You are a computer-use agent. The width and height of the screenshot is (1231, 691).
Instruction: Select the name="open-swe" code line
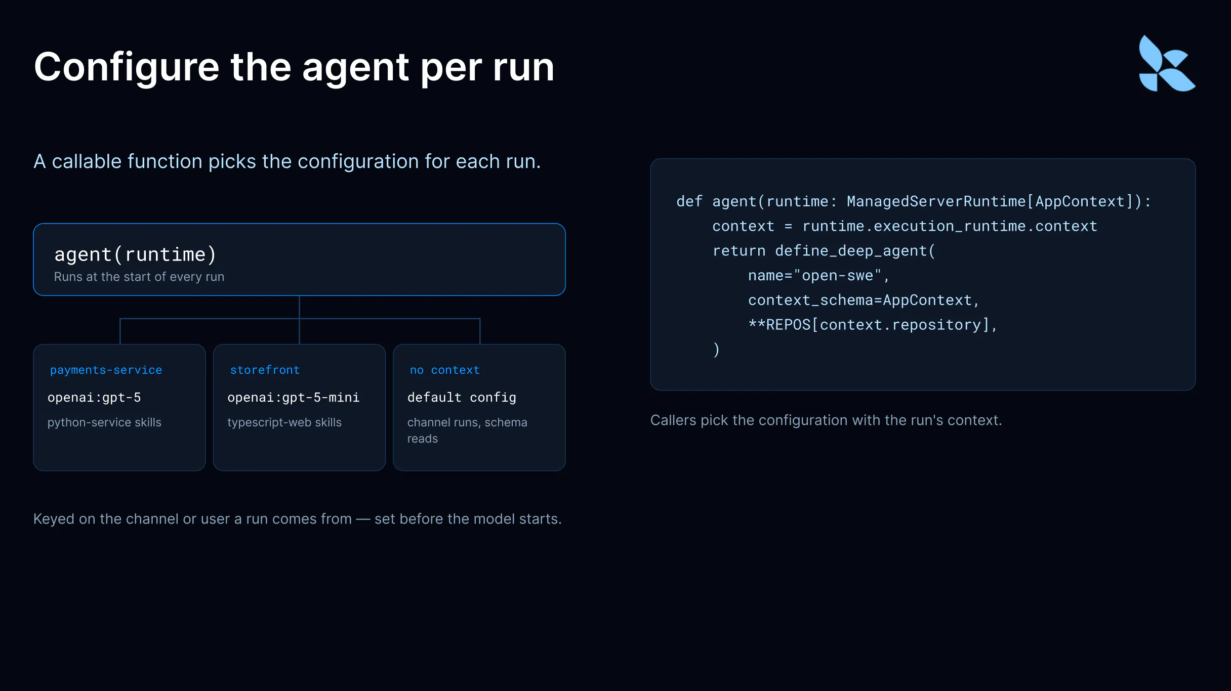click(x=818, y=276)
